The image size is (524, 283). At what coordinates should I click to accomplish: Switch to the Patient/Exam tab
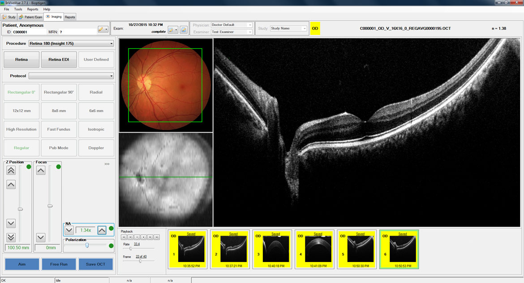point(31,17)
